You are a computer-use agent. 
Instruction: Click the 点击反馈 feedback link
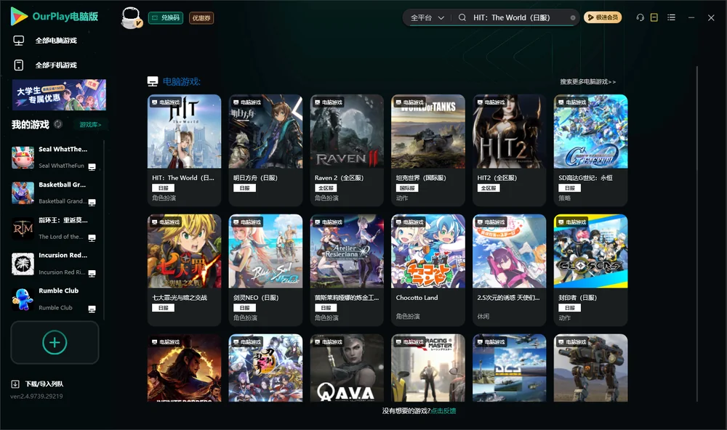coord(443,411)
